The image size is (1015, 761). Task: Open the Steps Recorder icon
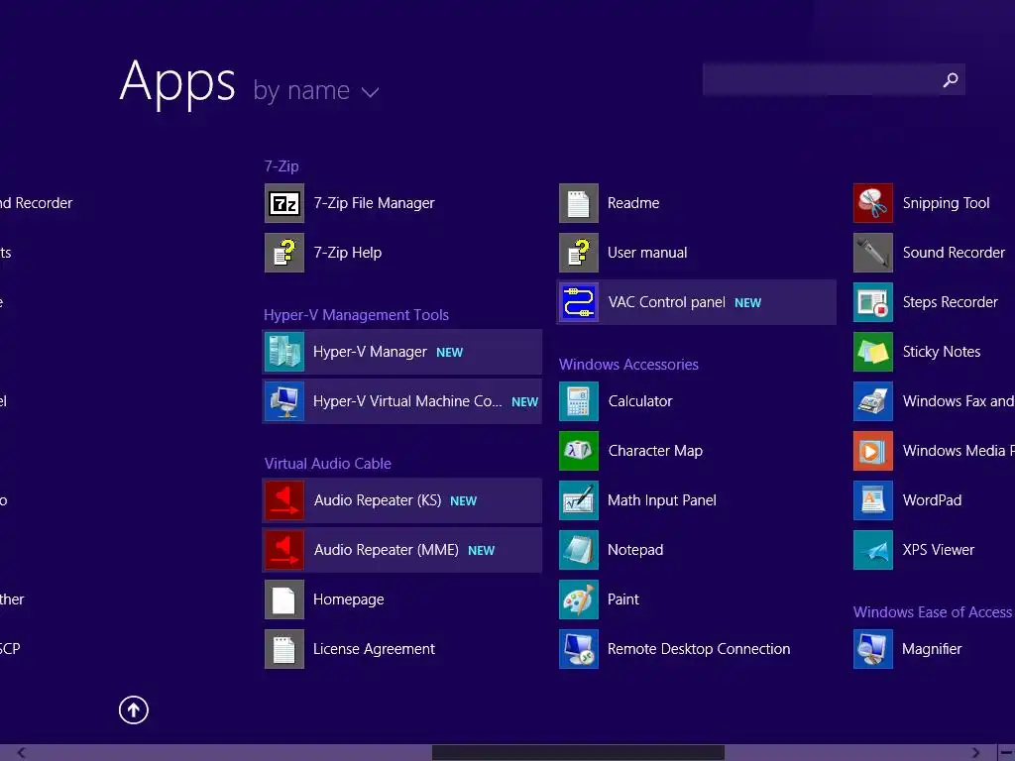pos(873,302)
